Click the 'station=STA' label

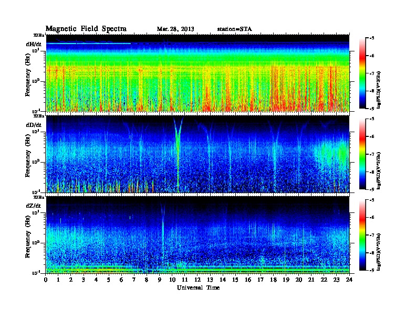point(235,29)
